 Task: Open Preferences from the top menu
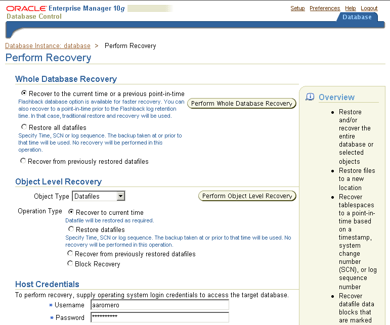pyautogui.click(x=325, y=8)
